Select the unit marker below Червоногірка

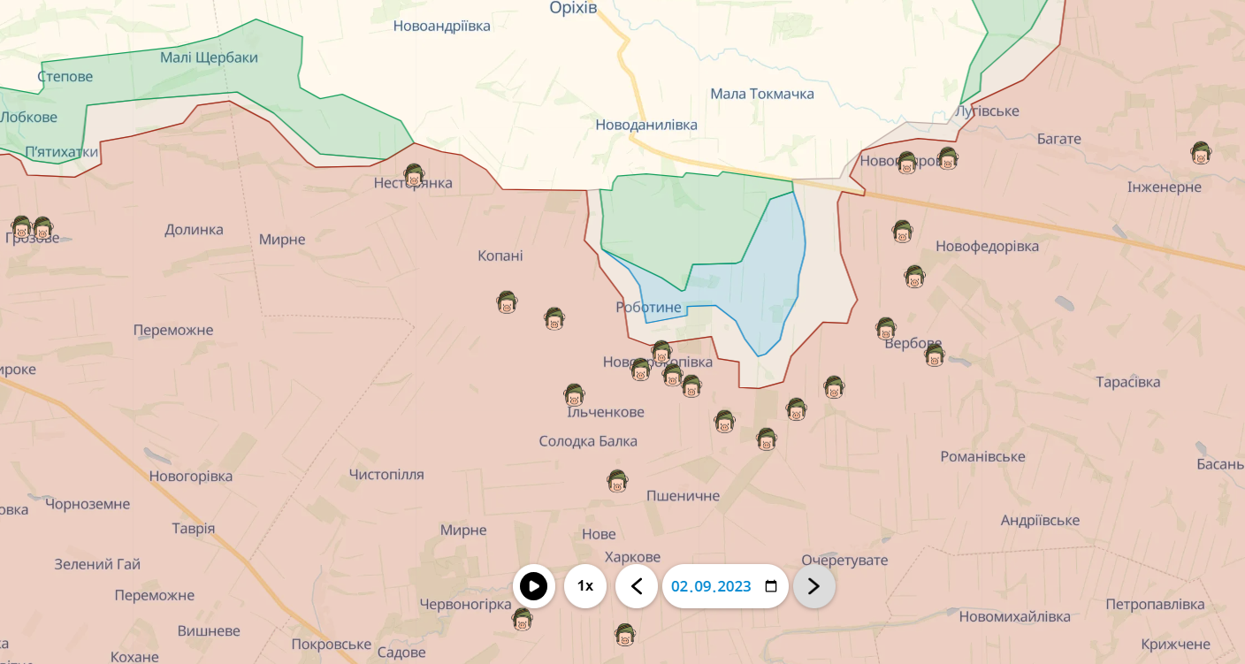click(522, 619)
